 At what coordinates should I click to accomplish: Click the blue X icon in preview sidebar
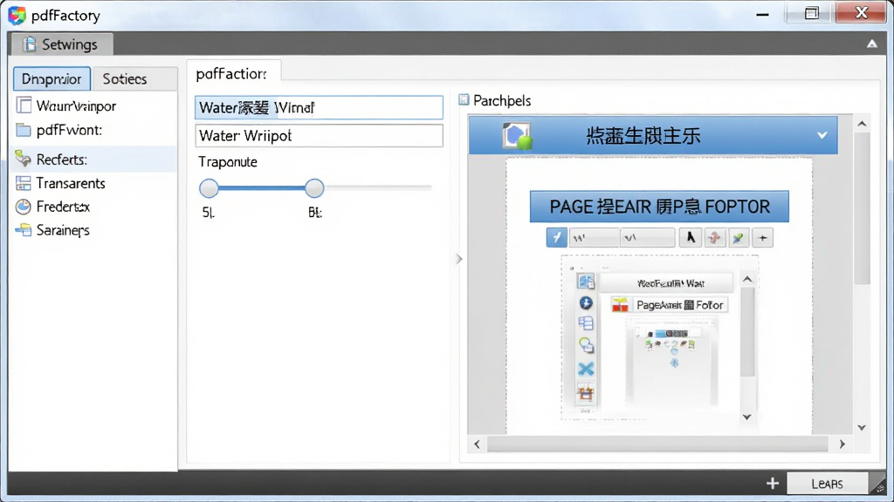coord(586,369)
